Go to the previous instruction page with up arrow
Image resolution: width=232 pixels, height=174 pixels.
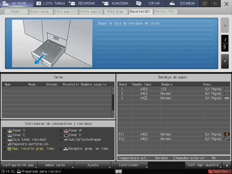[x=225, y=26]
